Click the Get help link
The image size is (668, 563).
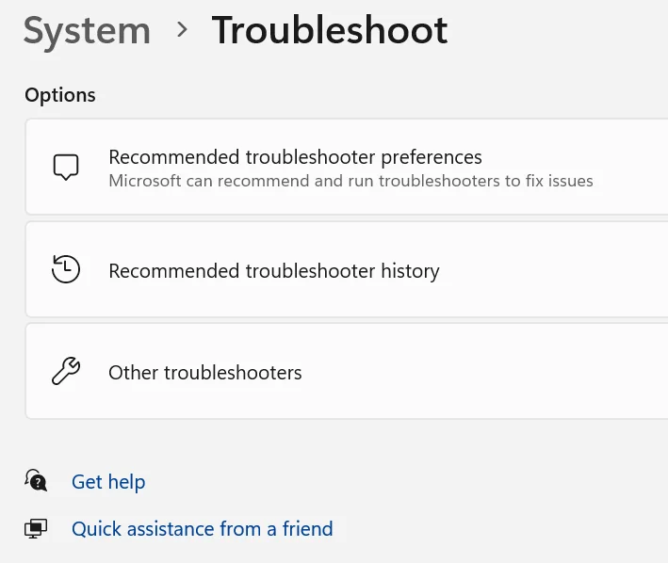tap(108, 482)
